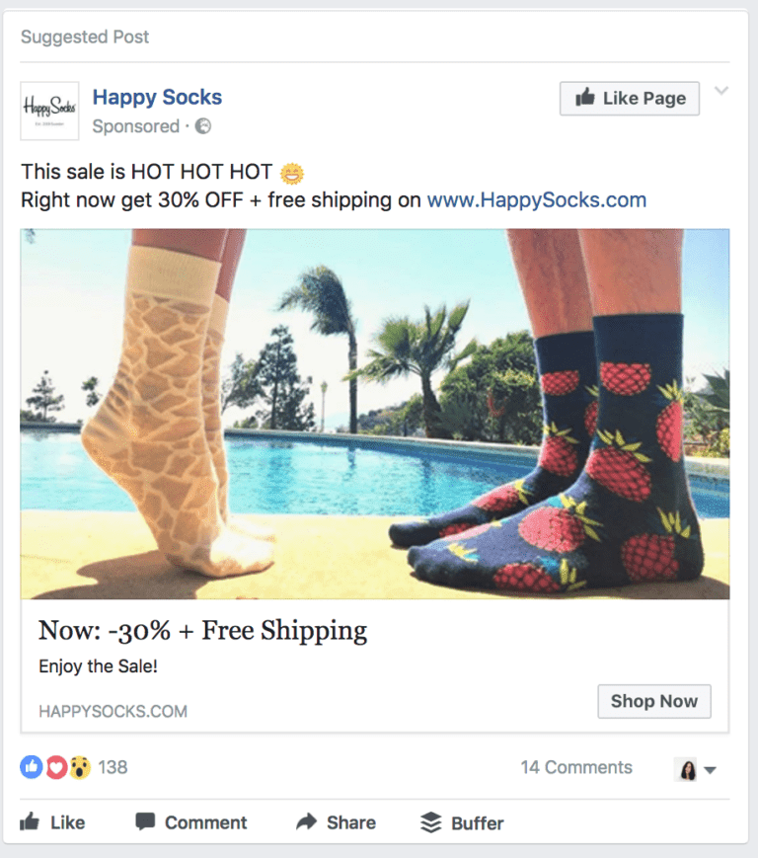Open the socks by the pool image
Screen dimensions: 758x858
coord(375,414)
